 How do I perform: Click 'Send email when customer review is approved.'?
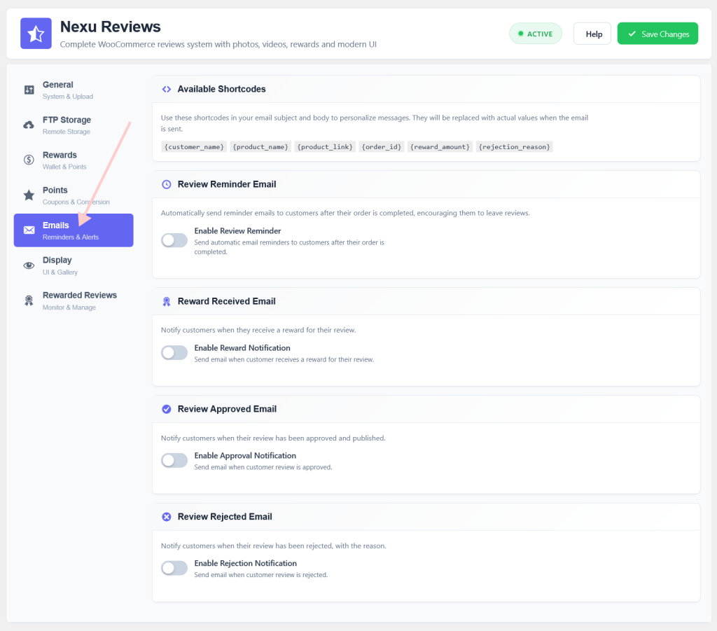[x=263, y=467]
